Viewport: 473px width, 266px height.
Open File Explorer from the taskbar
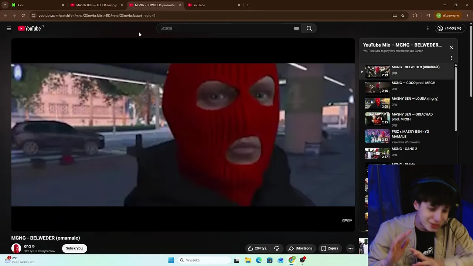pos(248,260)
